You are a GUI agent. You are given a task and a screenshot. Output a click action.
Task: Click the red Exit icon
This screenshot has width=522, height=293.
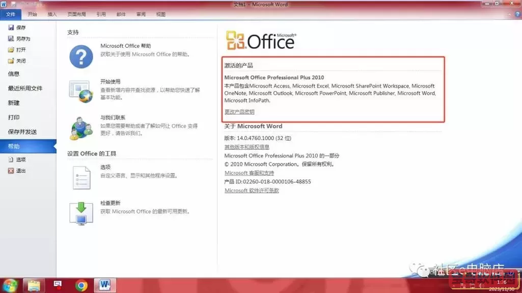coord(11,170)
